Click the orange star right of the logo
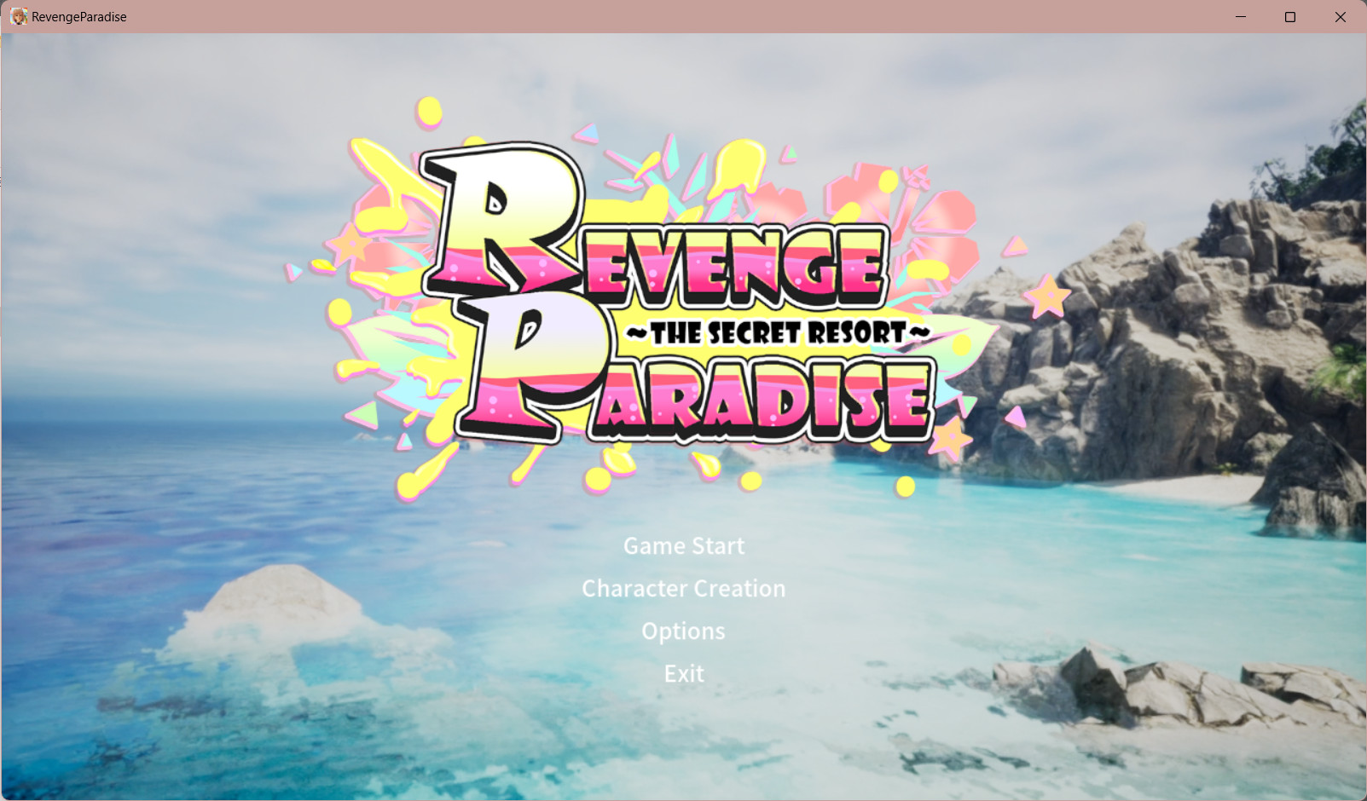 tap(1047, 297)
